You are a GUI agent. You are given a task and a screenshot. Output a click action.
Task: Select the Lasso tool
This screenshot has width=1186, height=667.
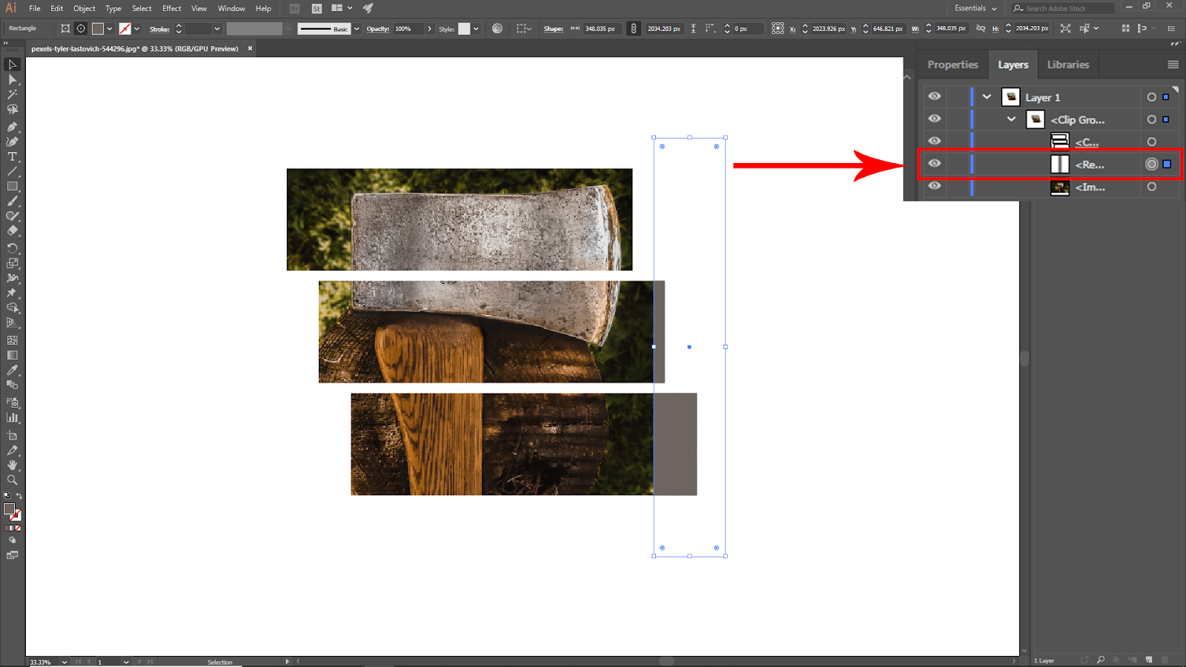[13, 110]
